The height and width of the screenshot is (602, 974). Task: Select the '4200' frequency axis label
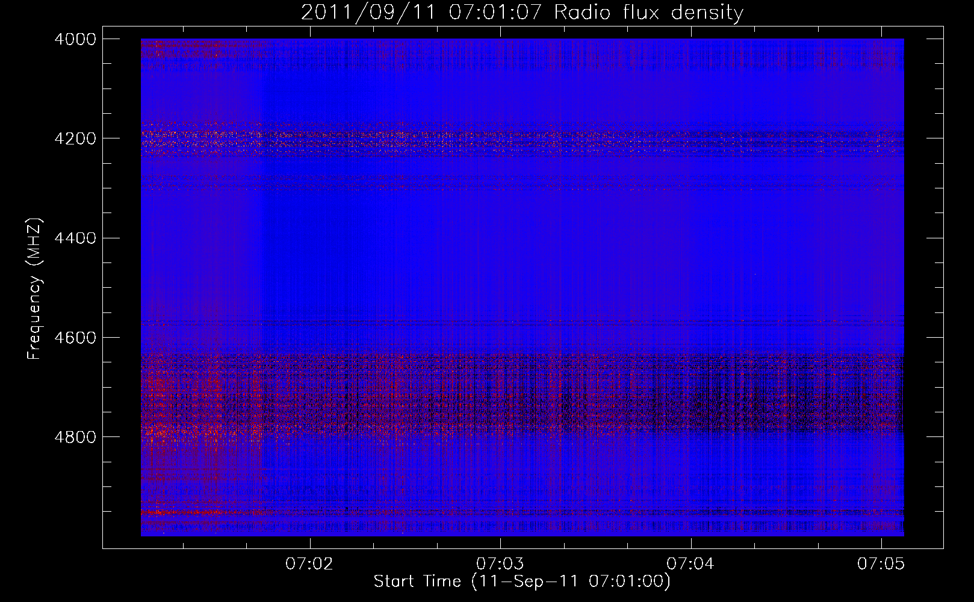(x=75, y=138)
